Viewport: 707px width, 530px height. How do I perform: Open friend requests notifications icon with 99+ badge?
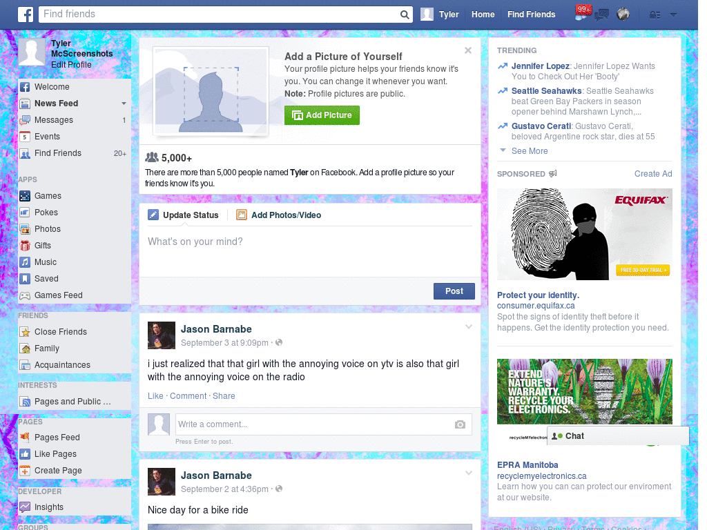click(x=583, y=13)
